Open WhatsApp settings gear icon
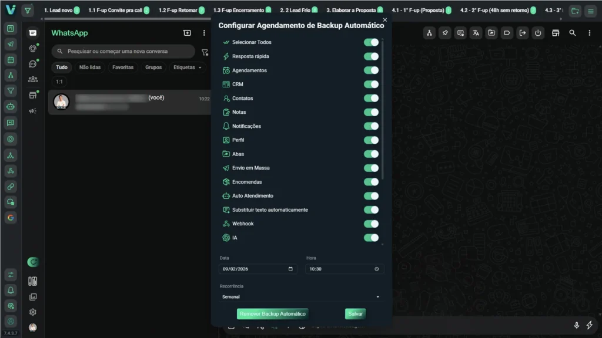Screen dimensions: 602x338 point(33,312)
